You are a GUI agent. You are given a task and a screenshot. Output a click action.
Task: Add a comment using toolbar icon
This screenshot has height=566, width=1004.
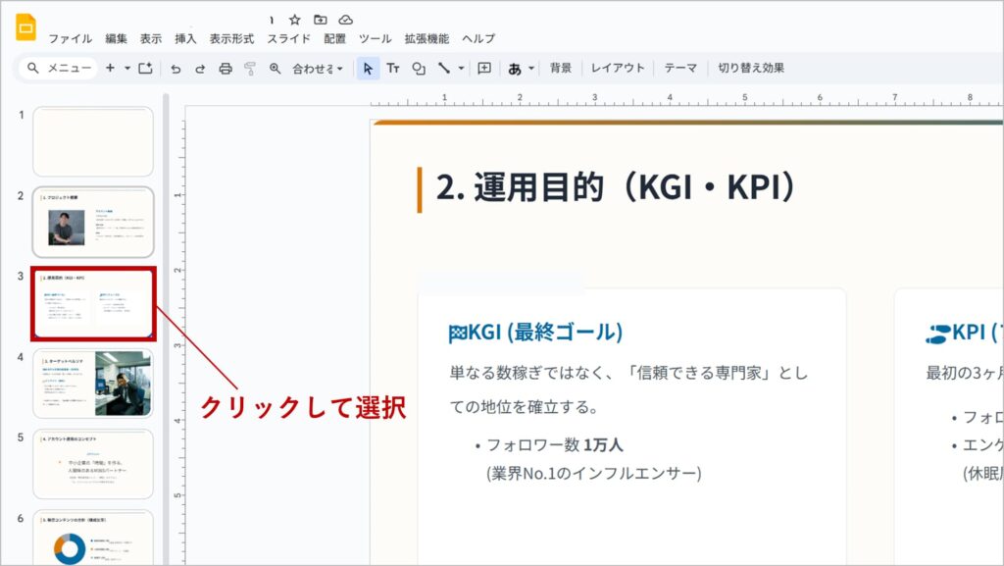[484, 69]
